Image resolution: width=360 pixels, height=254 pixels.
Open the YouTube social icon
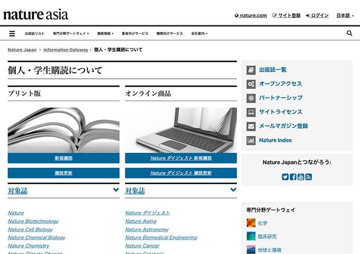click(301, 177)
